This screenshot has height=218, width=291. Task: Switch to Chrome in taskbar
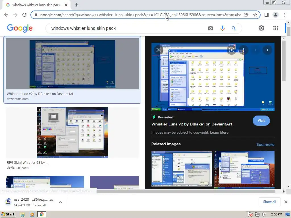click(x=42, y=215)
